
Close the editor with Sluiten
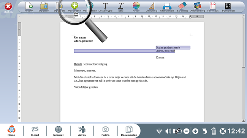8,8
